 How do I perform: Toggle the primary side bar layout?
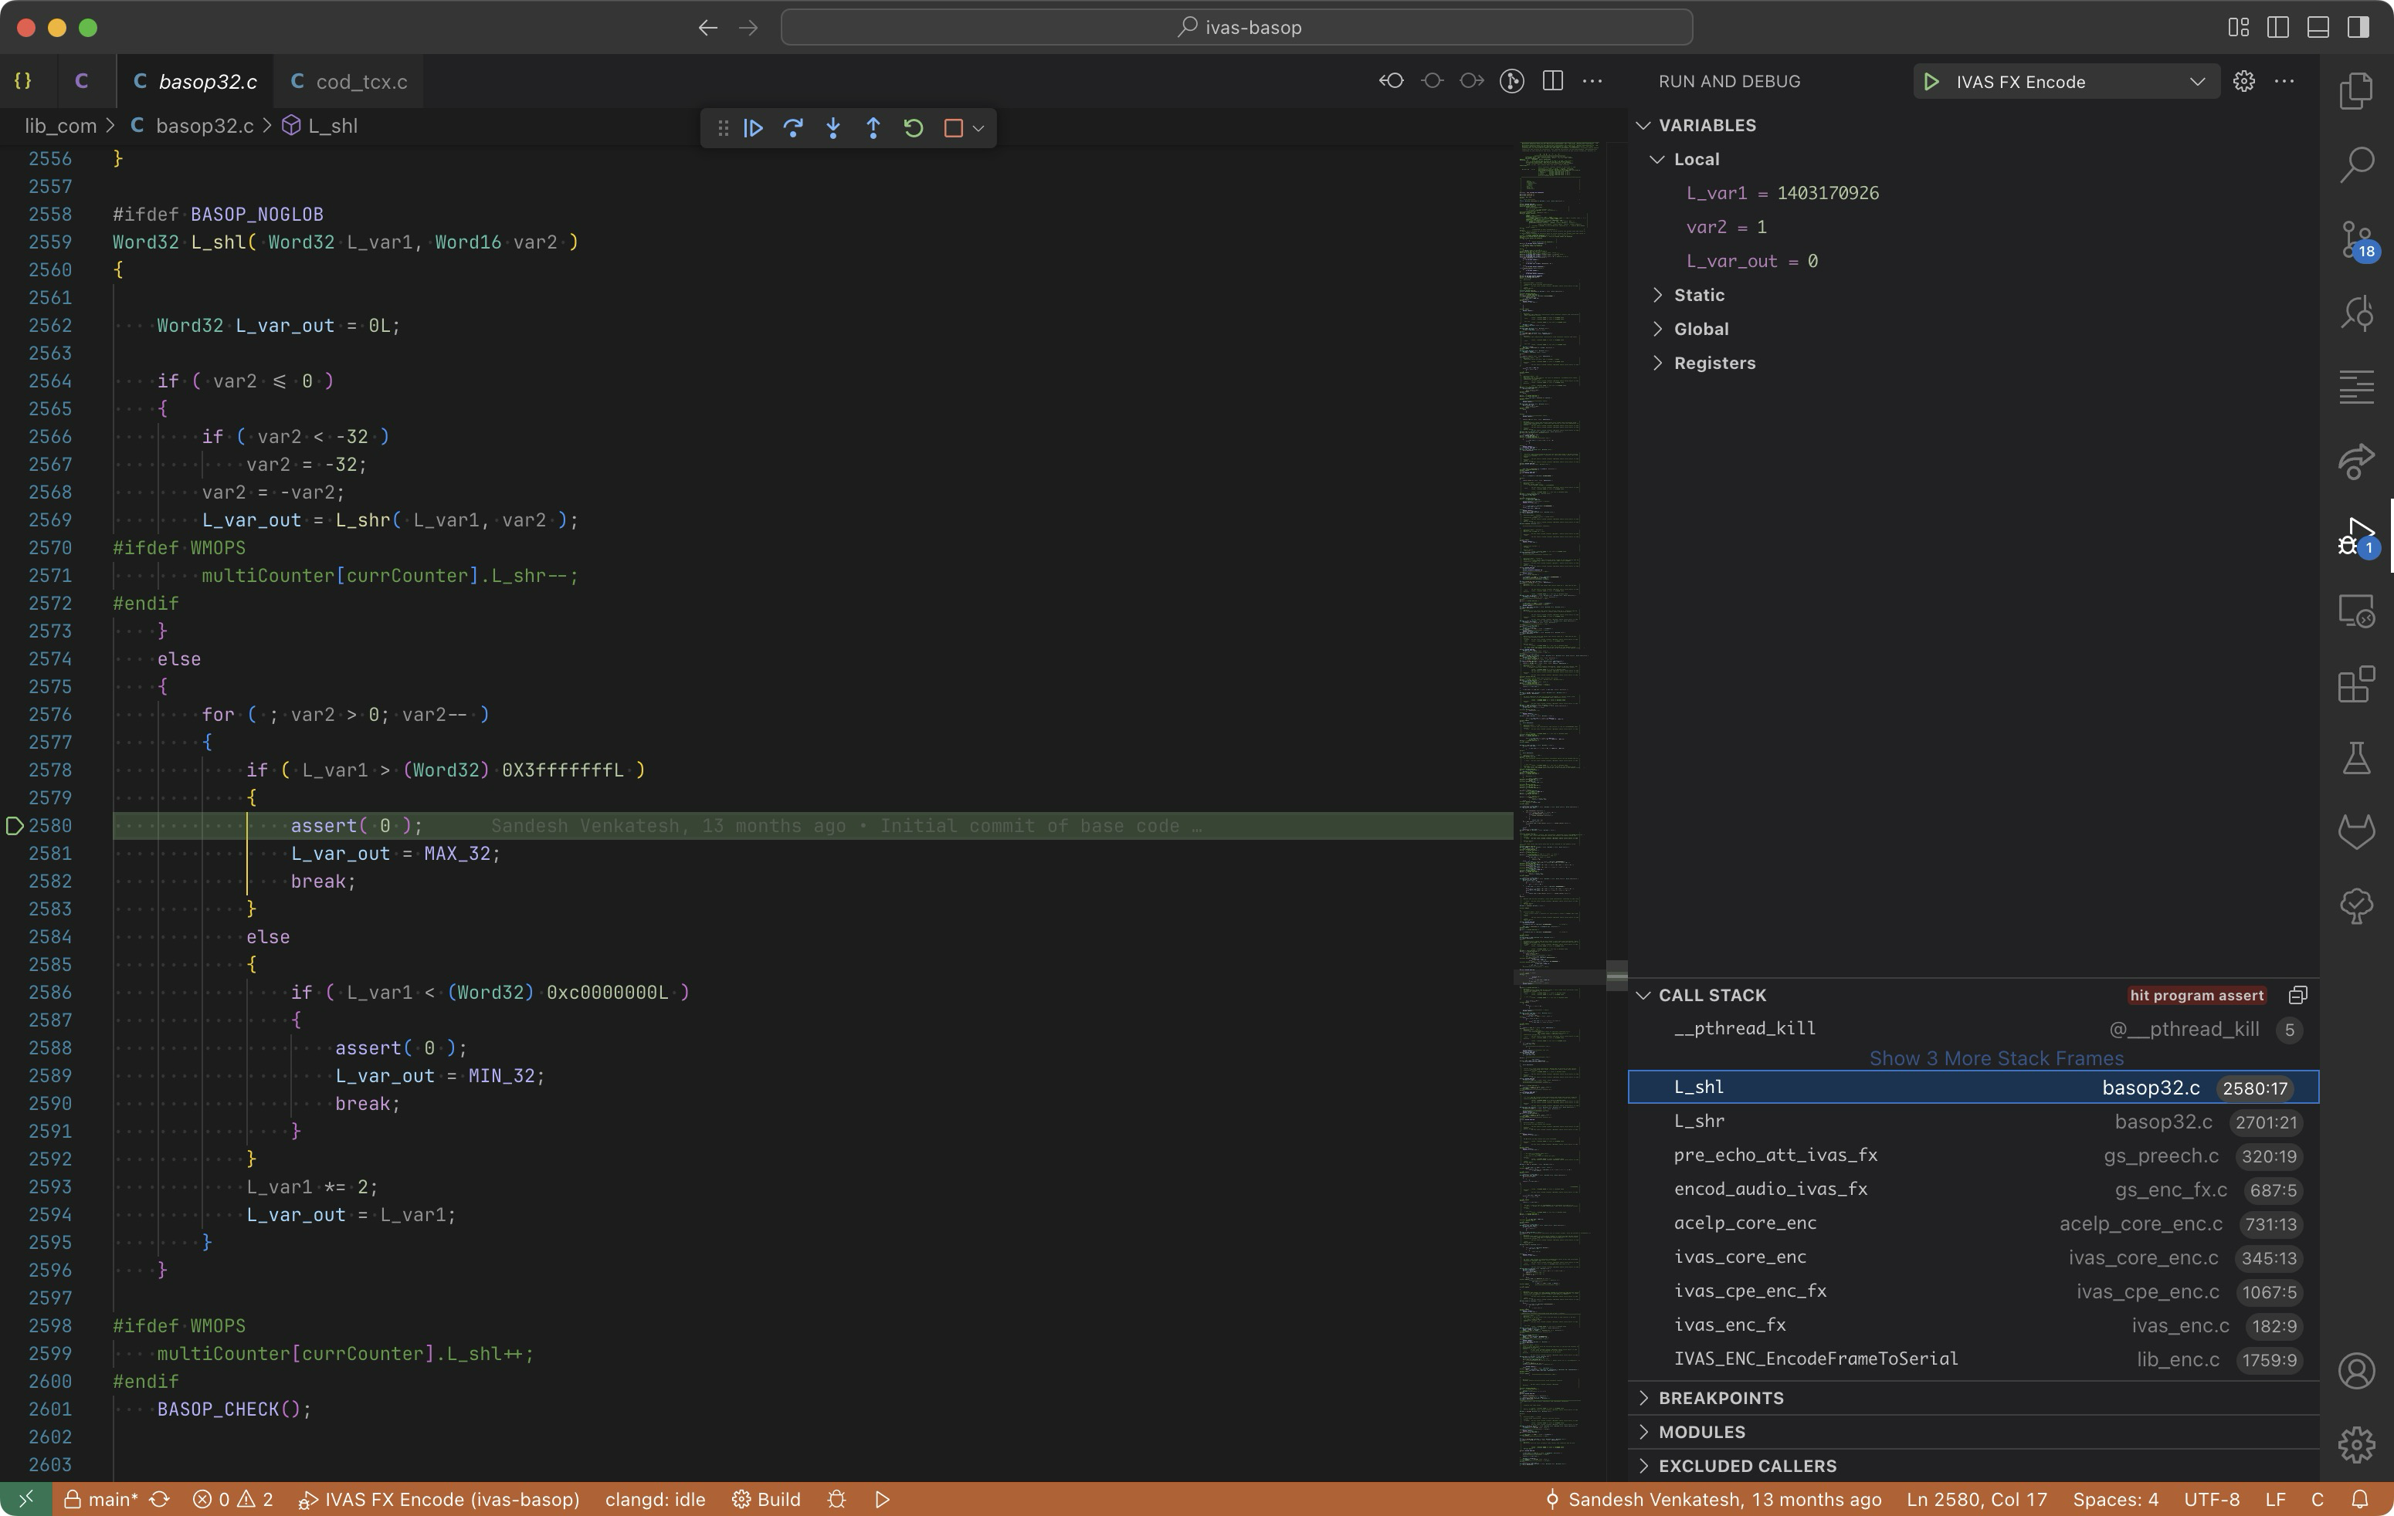tap(2277, 27)
